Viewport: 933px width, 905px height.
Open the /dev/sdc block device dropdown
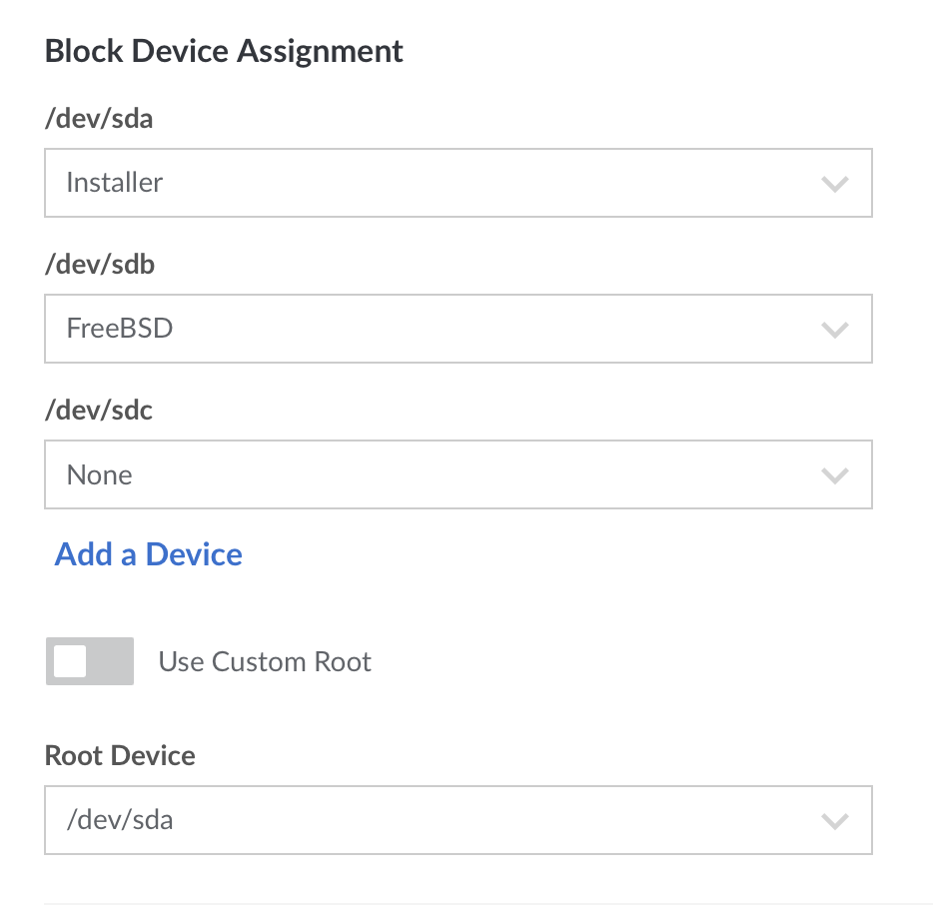458,474
